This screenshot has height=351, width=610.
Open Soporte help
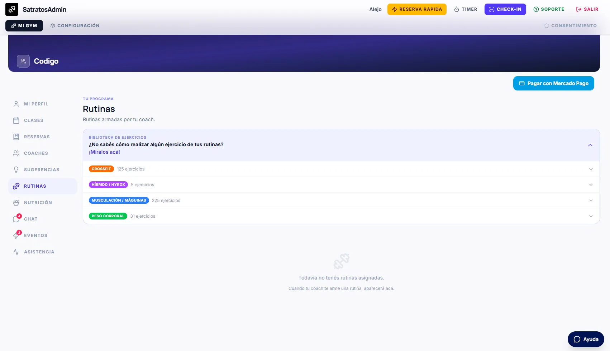[x=549, y=9]
